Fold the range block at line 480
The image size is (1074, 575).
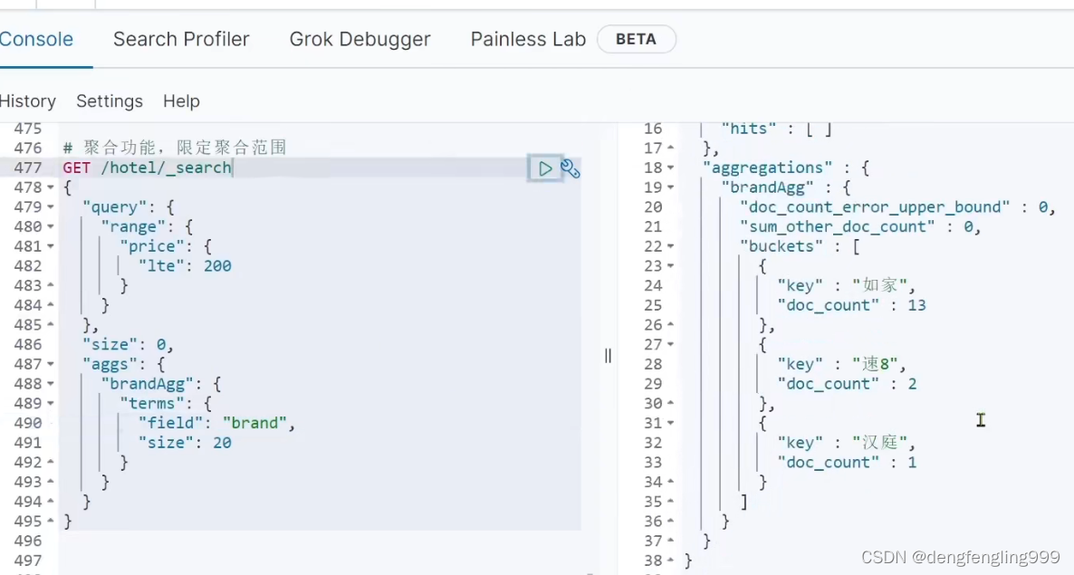point(51,227)
